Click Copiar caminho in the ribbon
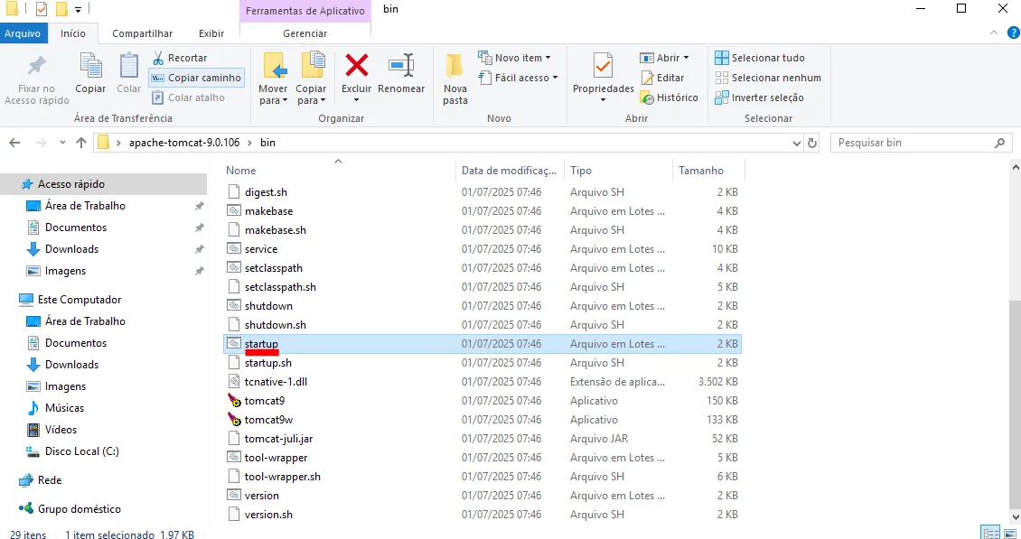This screenshot has height=539, width=1021. pyautogui.click(x=197, y=78)
